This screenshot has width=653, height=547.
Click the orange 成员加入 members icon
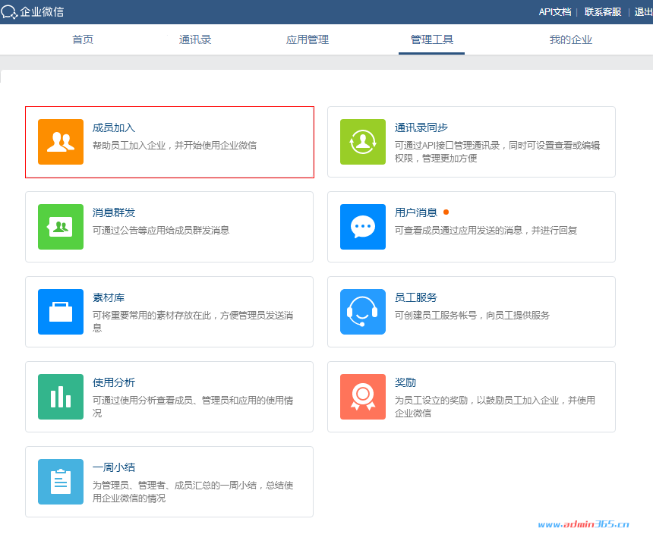[61, 142]
